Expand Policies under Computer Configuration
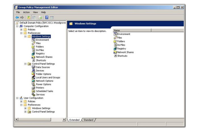199x133 pixels. (21, 29)
